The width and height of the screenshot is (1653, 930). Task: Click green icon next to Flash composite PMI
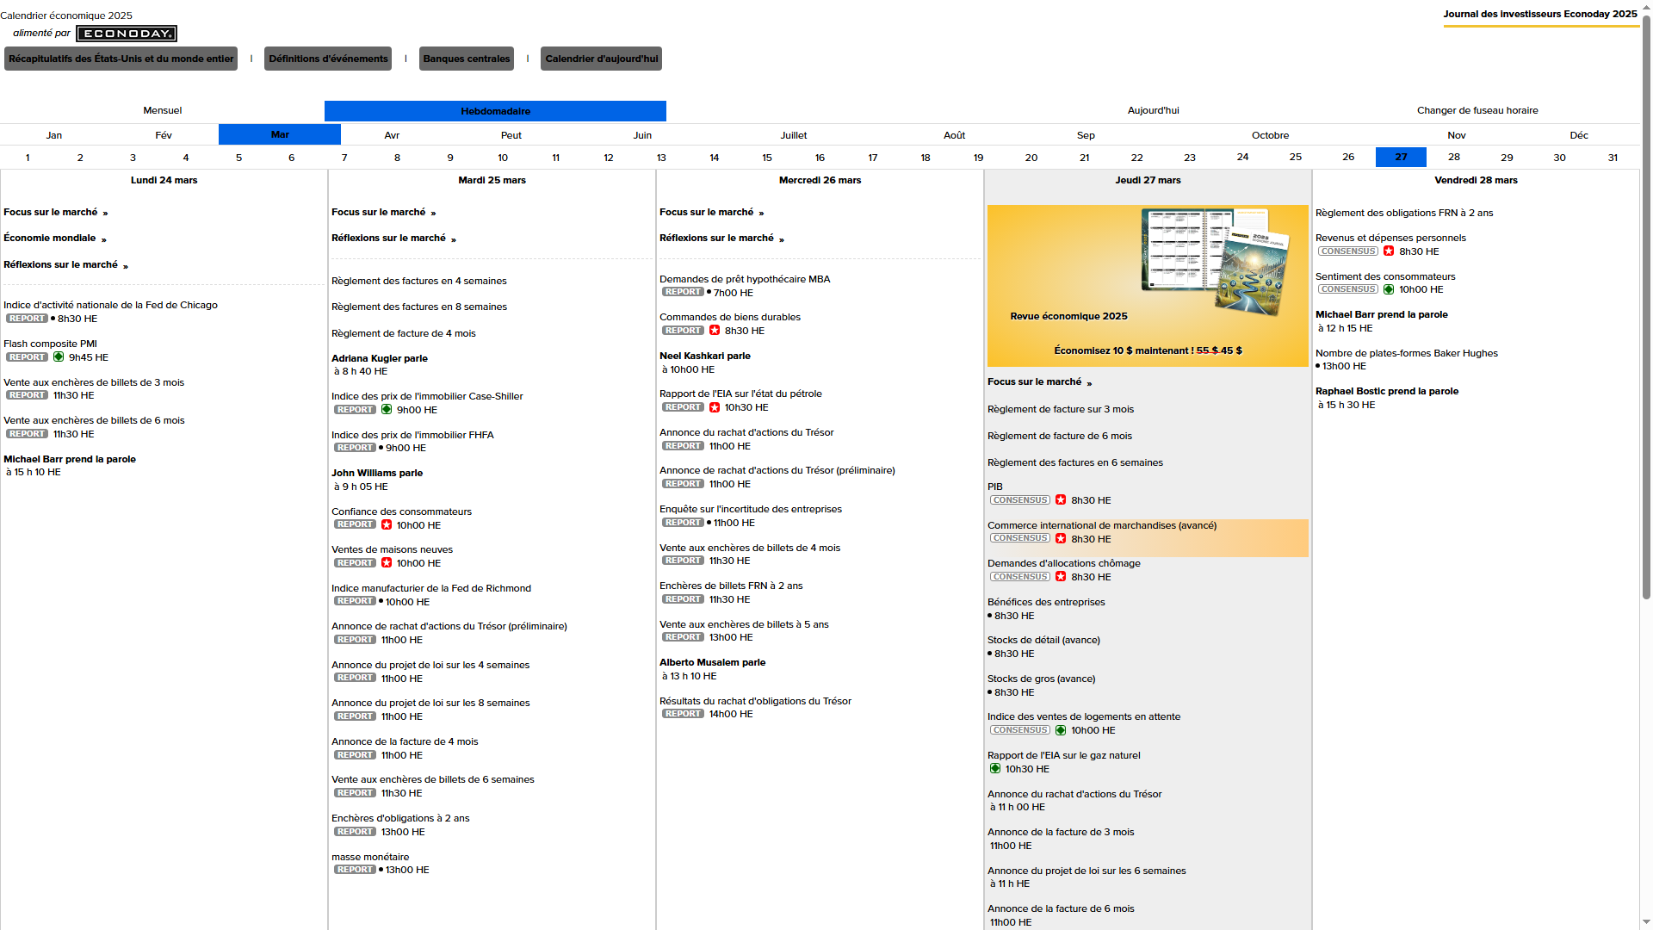[59, 356]
